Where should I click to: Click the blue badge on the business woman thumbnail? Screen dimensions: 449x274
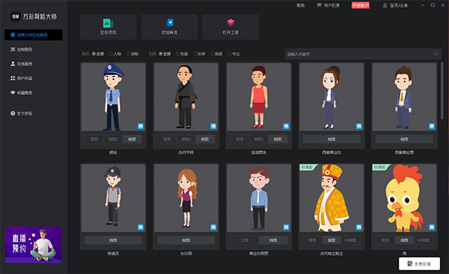coord(358,126)
